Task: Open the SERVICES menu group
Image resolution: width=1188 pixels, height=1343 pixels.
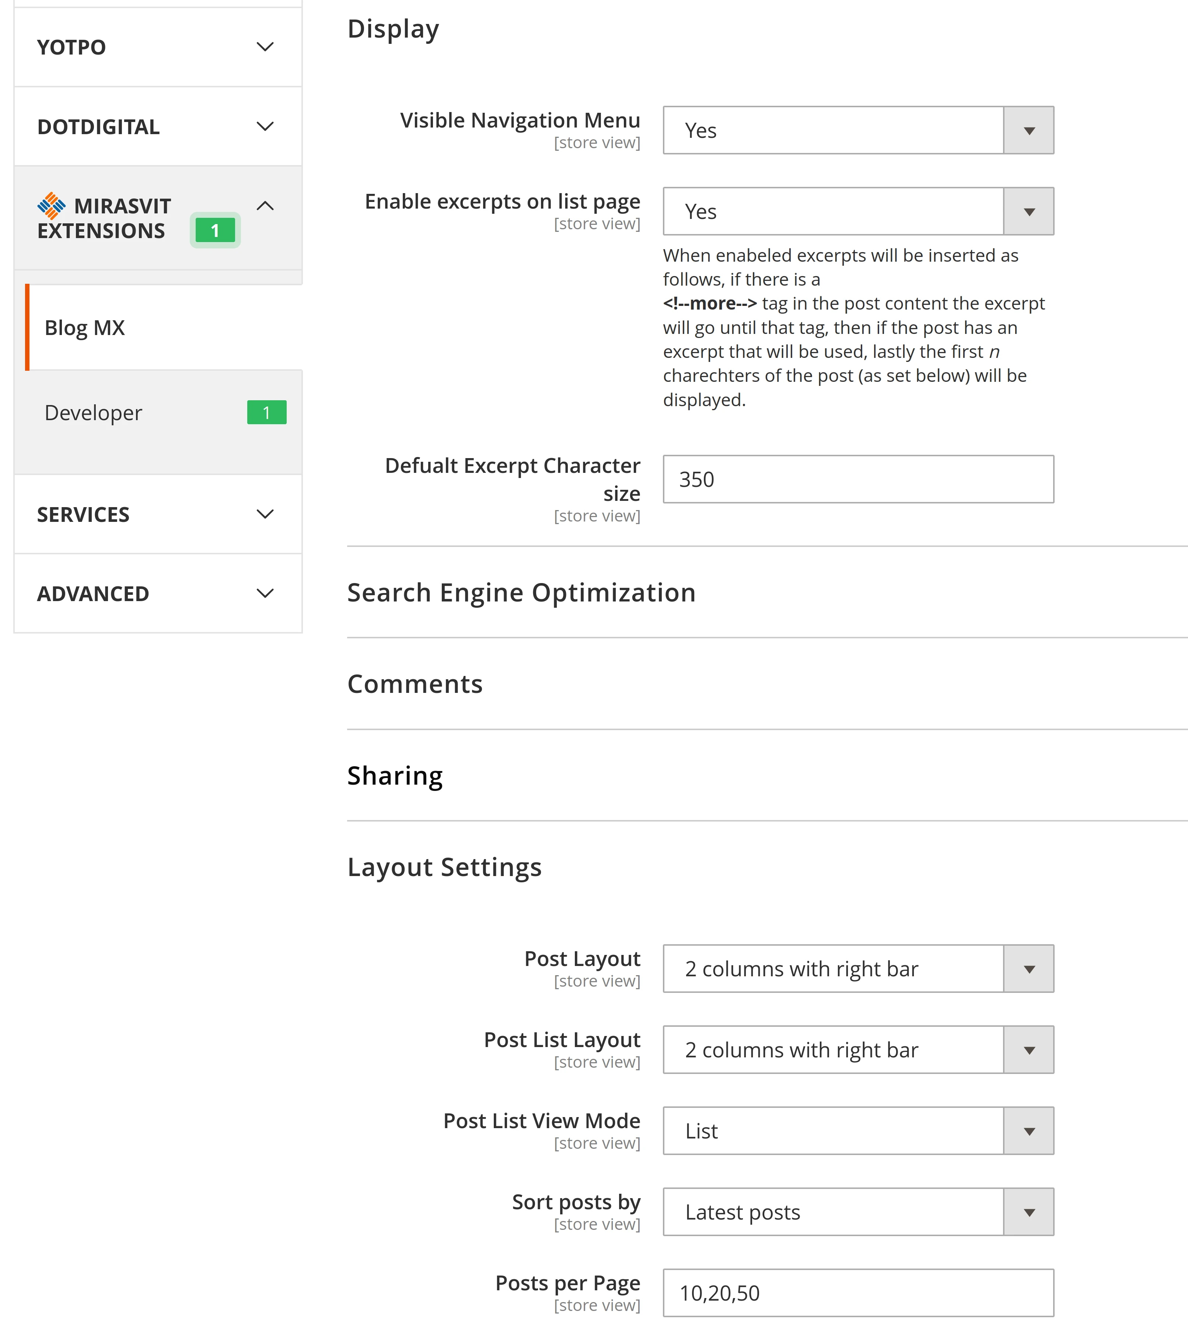Action: coord(158,514)
